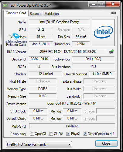Click the Driver Version field
This screenshot has height=152, width=123.
tap(72, 103)
